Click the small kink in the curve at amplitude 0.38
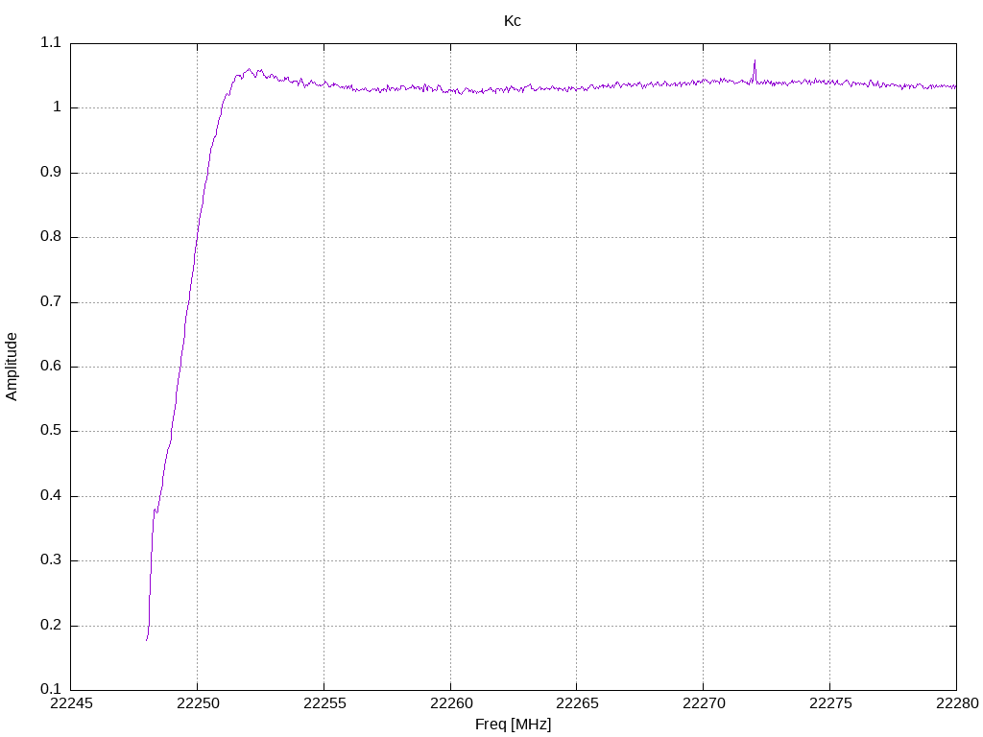Screen dimensions: 983x737 coord(156,511)
